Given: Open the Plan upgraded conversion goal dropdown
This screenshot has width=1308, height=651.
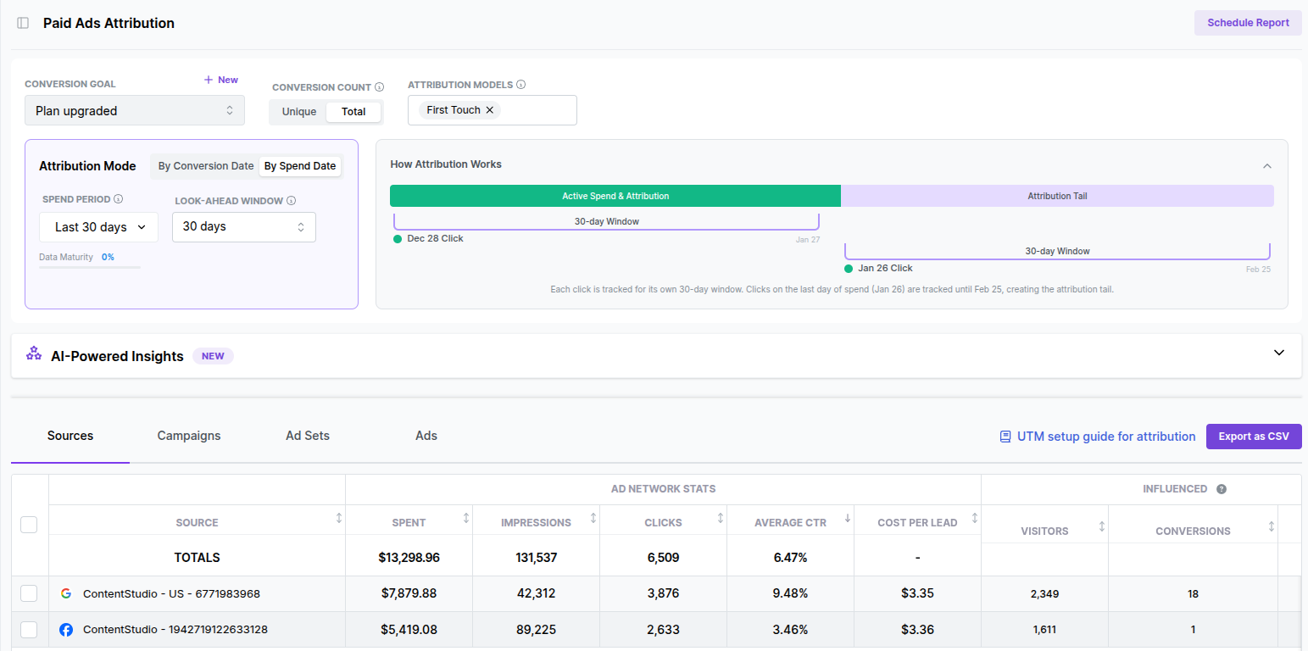Looking at the screenshot, I should (x=135, y=111).
